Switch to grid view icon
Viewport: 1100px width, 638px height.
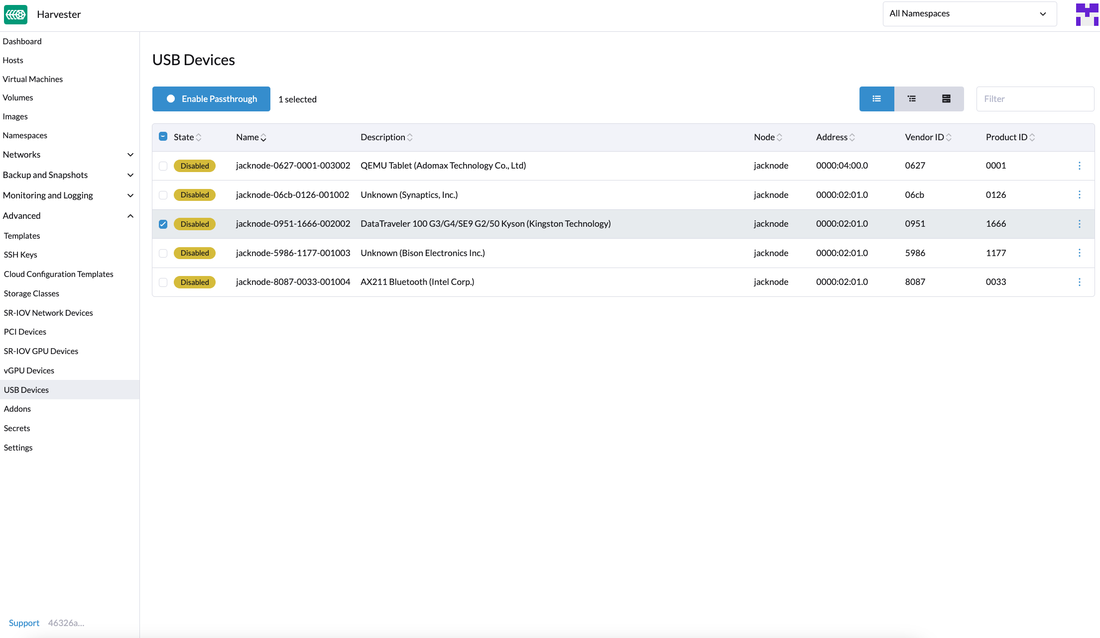(946, 98)
